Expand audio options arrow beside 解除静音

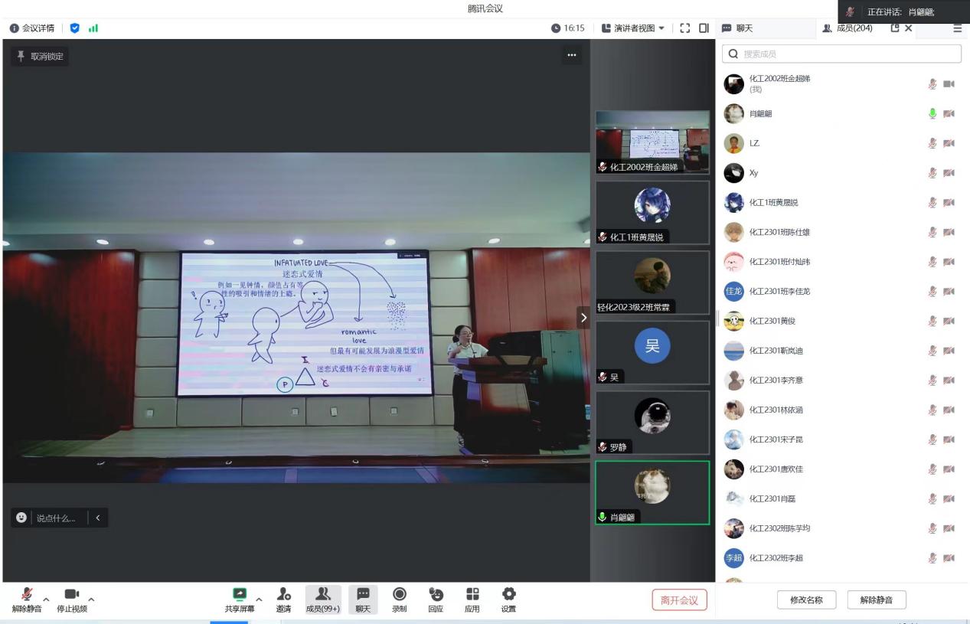pos(47,599)
